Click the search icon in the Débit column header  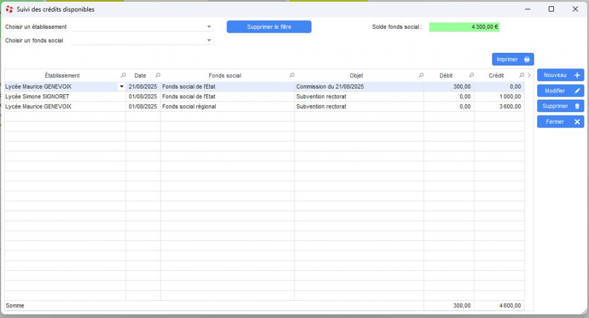(471, 75)
